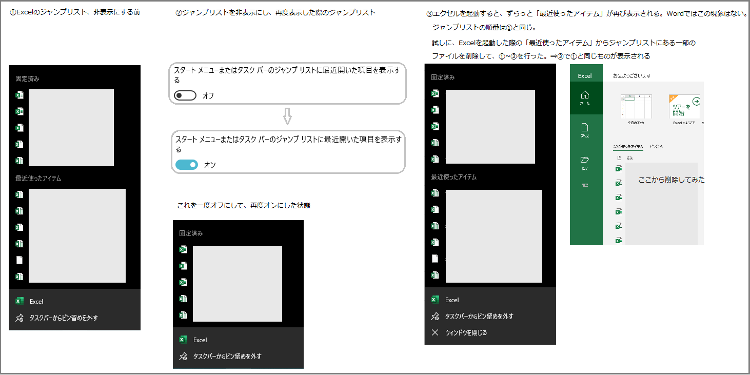Click the first file icon in the Excel recent list
Viewport: 750px width, 375px height.
coord(619,168)
